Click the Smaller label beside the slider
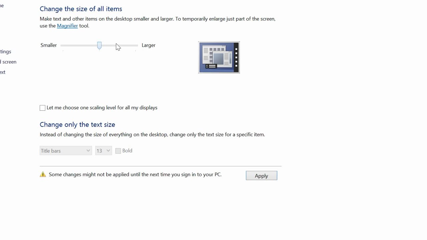This screenshot has height=240, width=427. tap(49, 45)
